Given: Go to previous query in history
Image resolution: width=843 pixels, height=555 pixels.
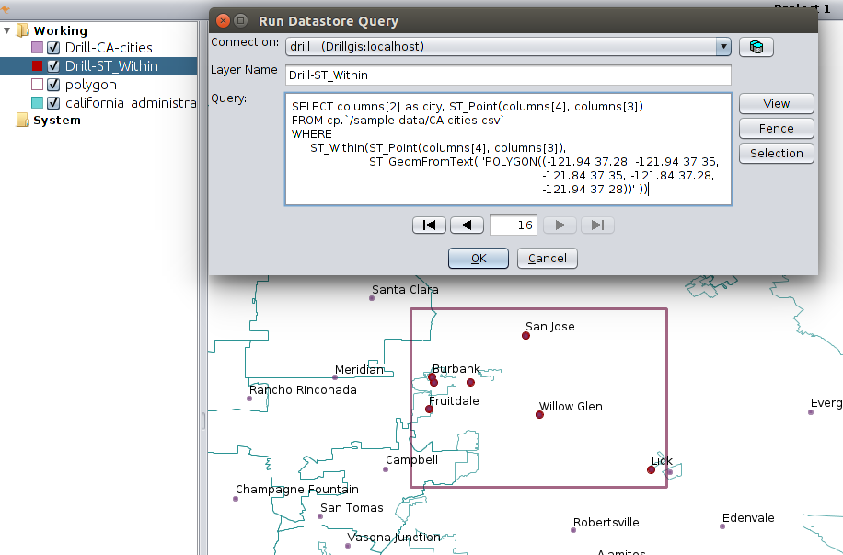Looking at the screenshot, I should pos(467,225).
